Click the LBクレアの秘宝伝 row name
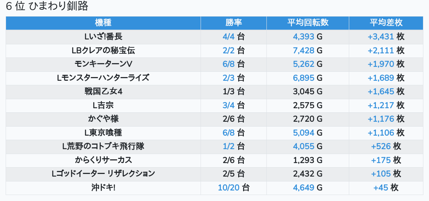 (103, 50)
